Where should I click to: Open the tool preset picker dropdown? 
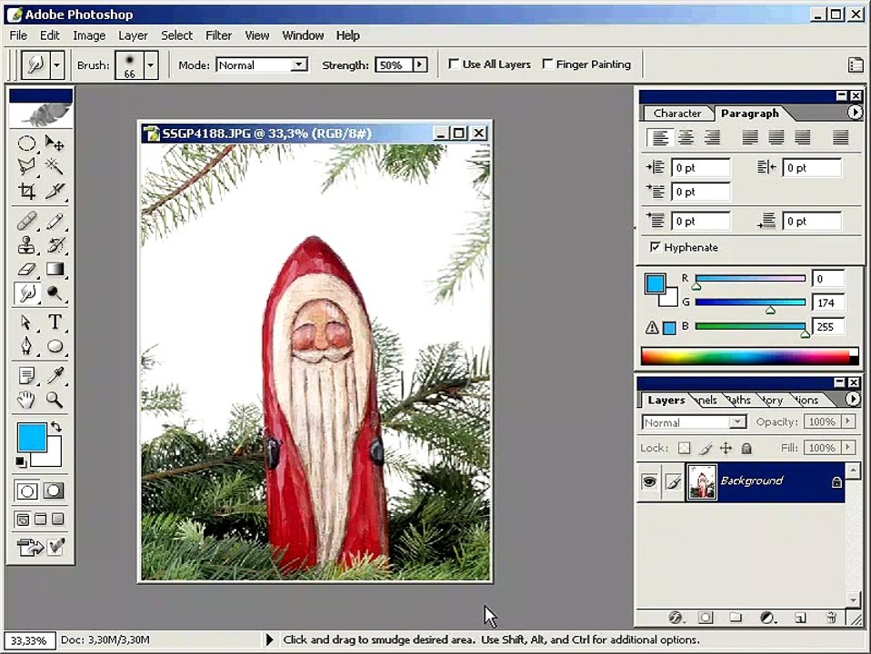click(56, 65)
